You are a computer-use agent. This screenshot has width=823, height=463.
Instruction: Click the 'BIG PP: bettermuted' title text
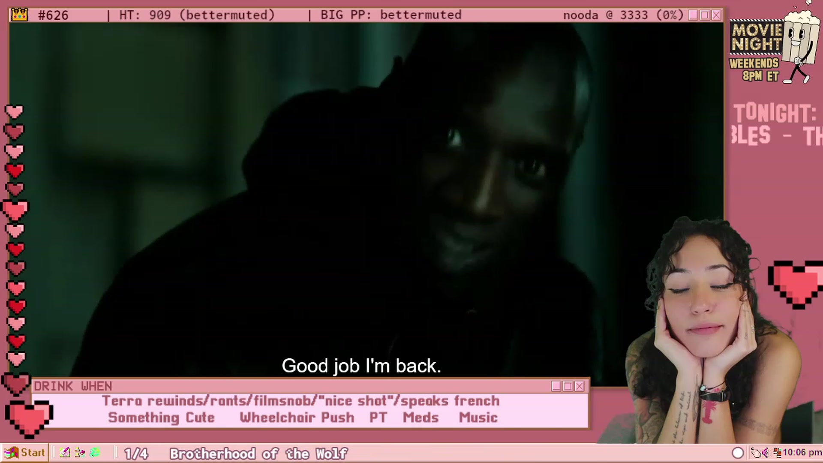[391, 15]
